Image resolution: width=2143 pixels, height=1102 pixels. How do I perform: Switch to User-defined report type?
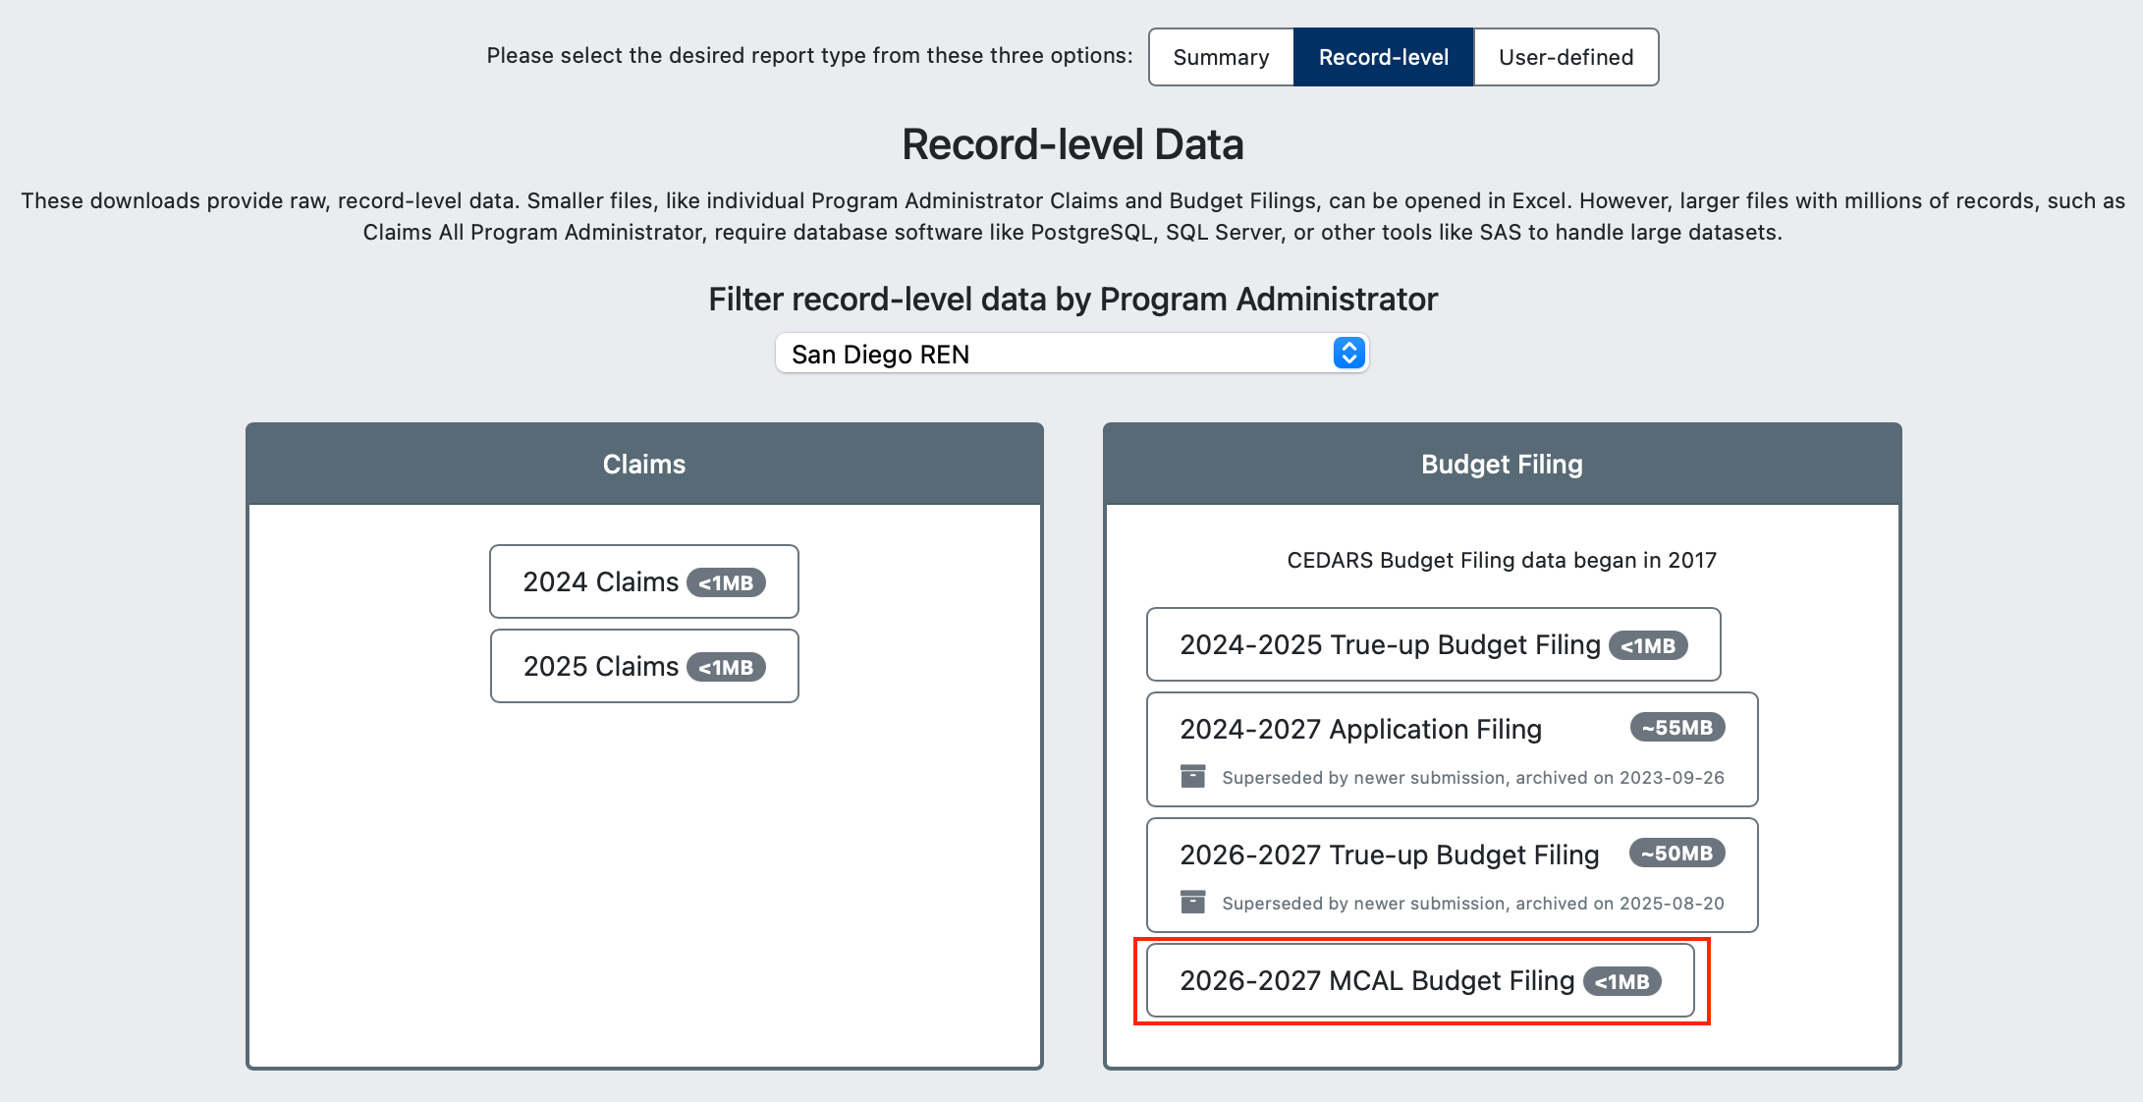click(x=1566, y=57)
